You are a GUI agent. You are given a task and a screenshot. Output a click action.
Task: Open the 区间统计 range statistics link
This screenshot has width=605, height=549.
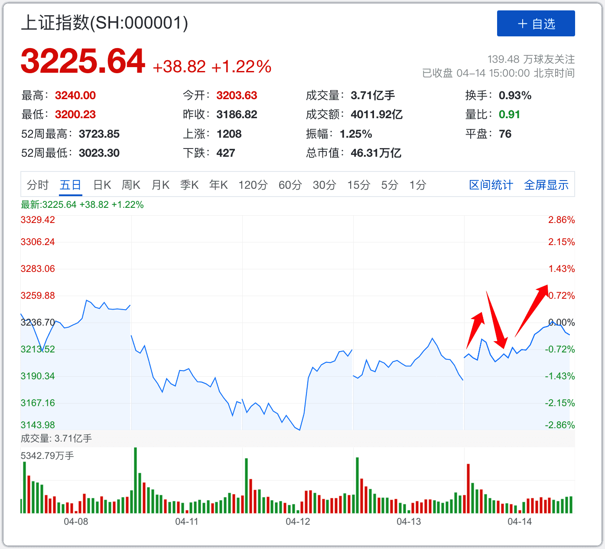point(491,185)
